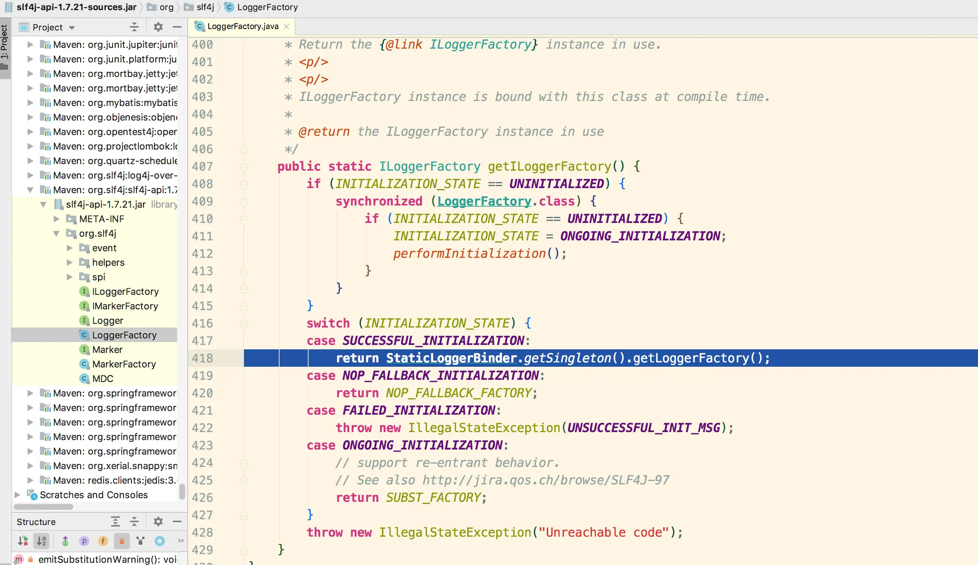This screenshot has width=978, height=565.
Task: Select Logger interface in project tree
Action: click(x=107, y=321)
